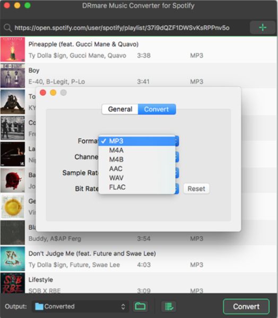Minimize the preferences dialog with yellow button
This screenshot has height=318, width=278.
pos(53,93)
